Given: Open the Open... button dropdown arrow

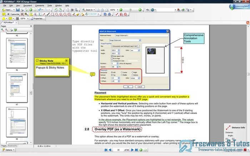Looking at the screenshot, I should (14, 10).
